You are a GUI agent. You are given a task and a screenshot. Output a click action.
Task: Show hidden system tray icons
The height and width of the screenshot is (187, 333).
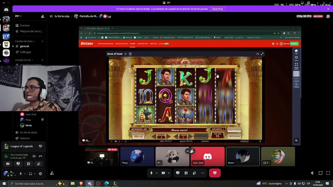point(287,184)
